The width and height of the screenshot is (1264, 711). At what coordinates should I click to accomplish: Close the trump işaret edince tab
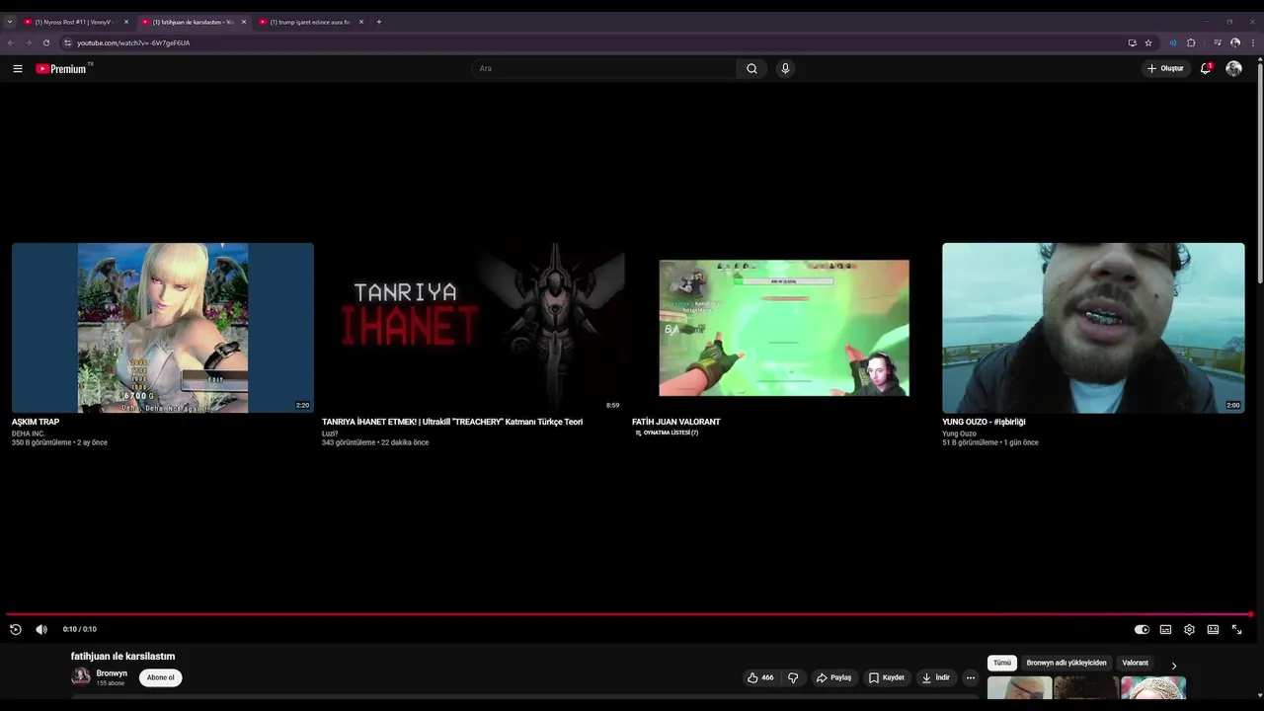(x=361, y=22)
